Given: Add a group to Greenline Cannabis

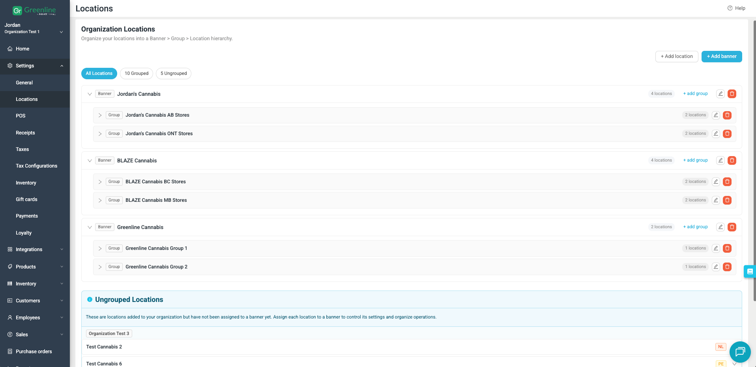Looking at the screenshot, I should click(x=695, y=227).
